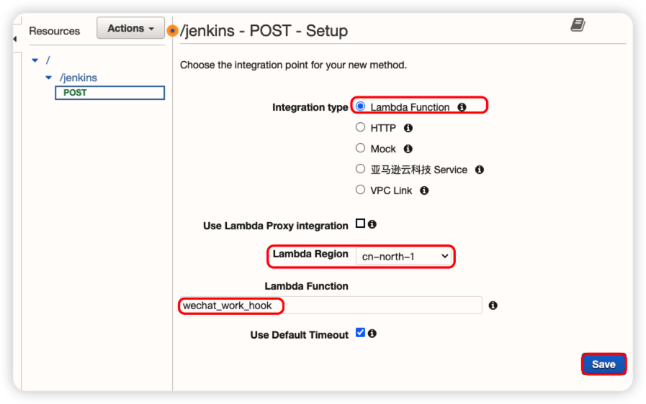Click info icon next to HTTP option

point(408,128)
